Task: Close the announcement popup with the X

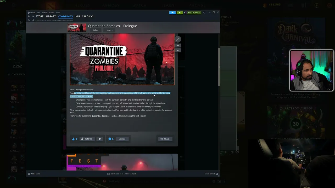Action: [178, 39]
